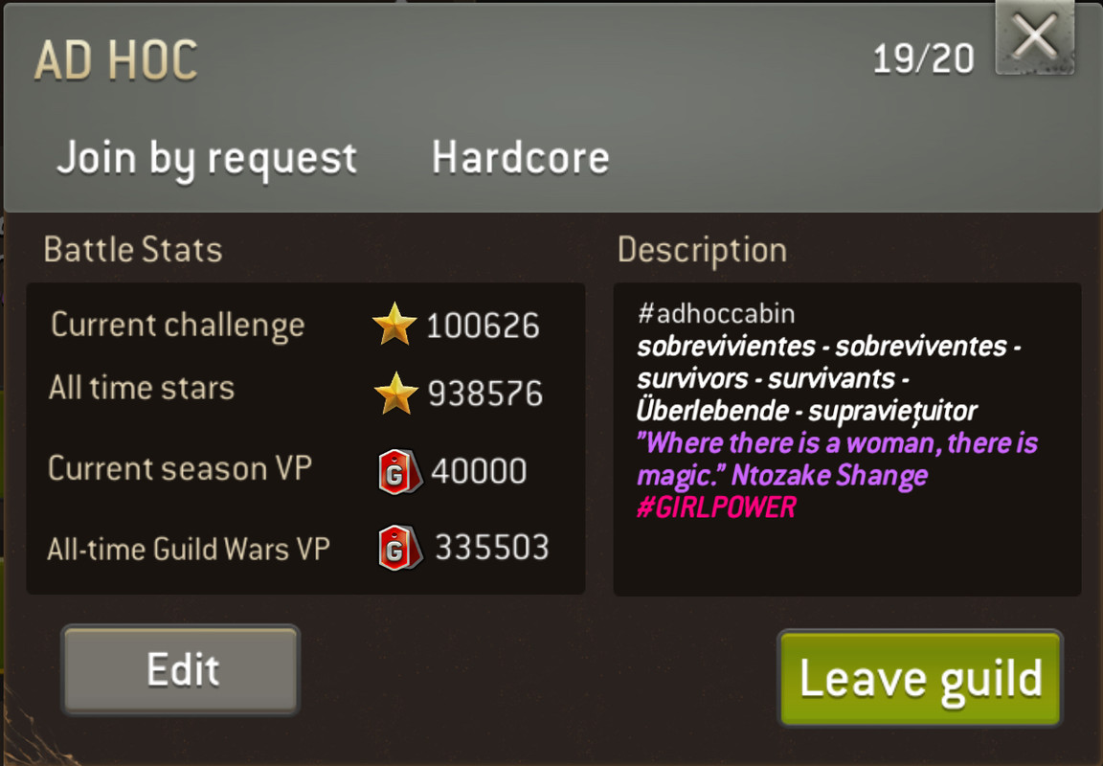Select the Join by request setting label
This screenshot has height=766, width=1103.
[207, 158]
